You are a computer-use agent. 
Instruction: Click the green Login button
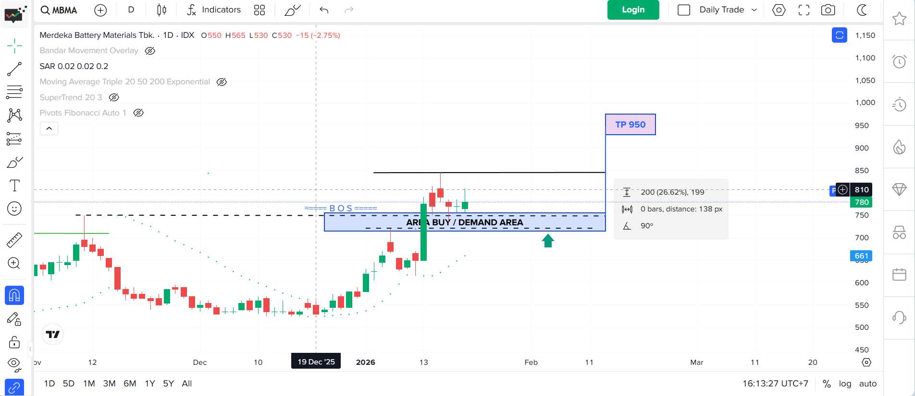(x=633, y=10)
